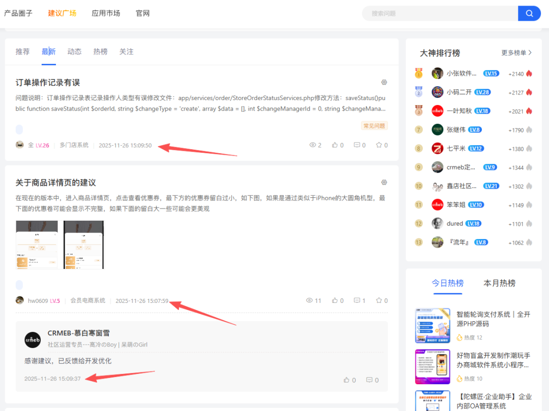Viewport: 549px width, 411px height.
Task: Open first product screenshot thumbnail
Action: pyautogui.click(x=37, y=245)
